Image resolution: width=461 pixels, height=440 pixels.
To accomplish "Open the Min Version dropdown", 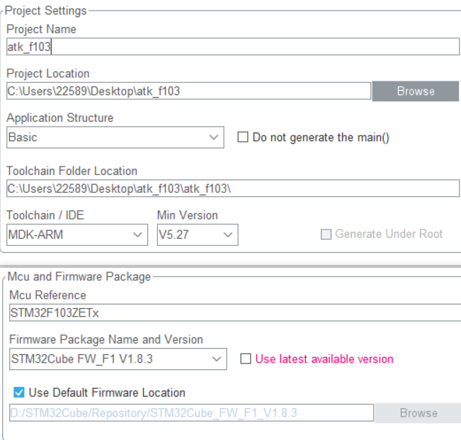I will click(198, 235).
